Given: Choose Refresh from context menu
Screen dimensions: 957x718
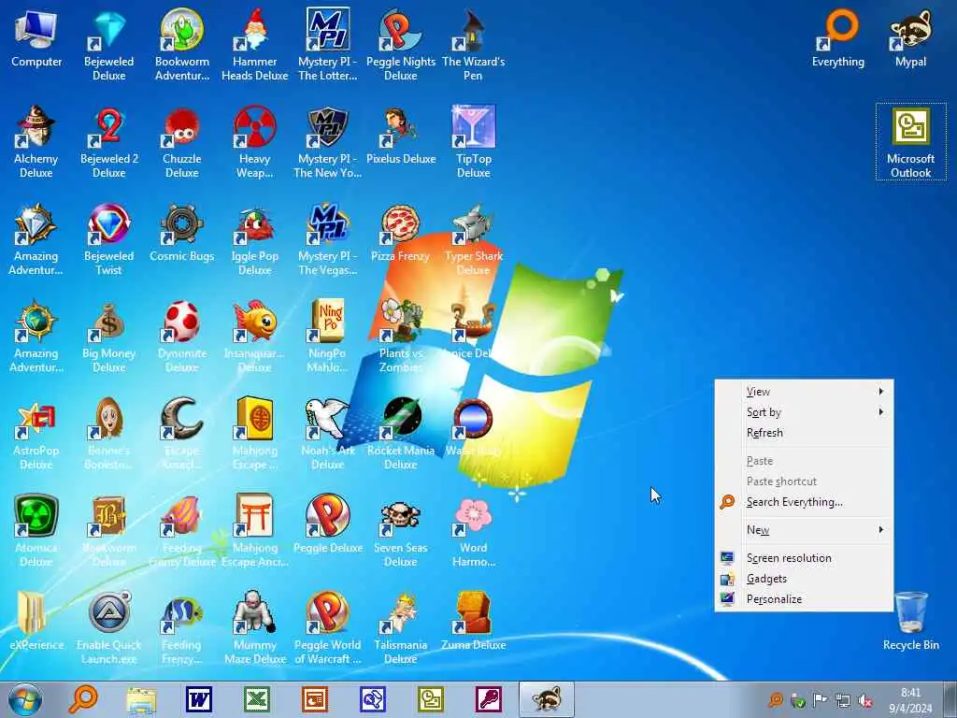Looking at the screenshot, I should coord(804,433).
